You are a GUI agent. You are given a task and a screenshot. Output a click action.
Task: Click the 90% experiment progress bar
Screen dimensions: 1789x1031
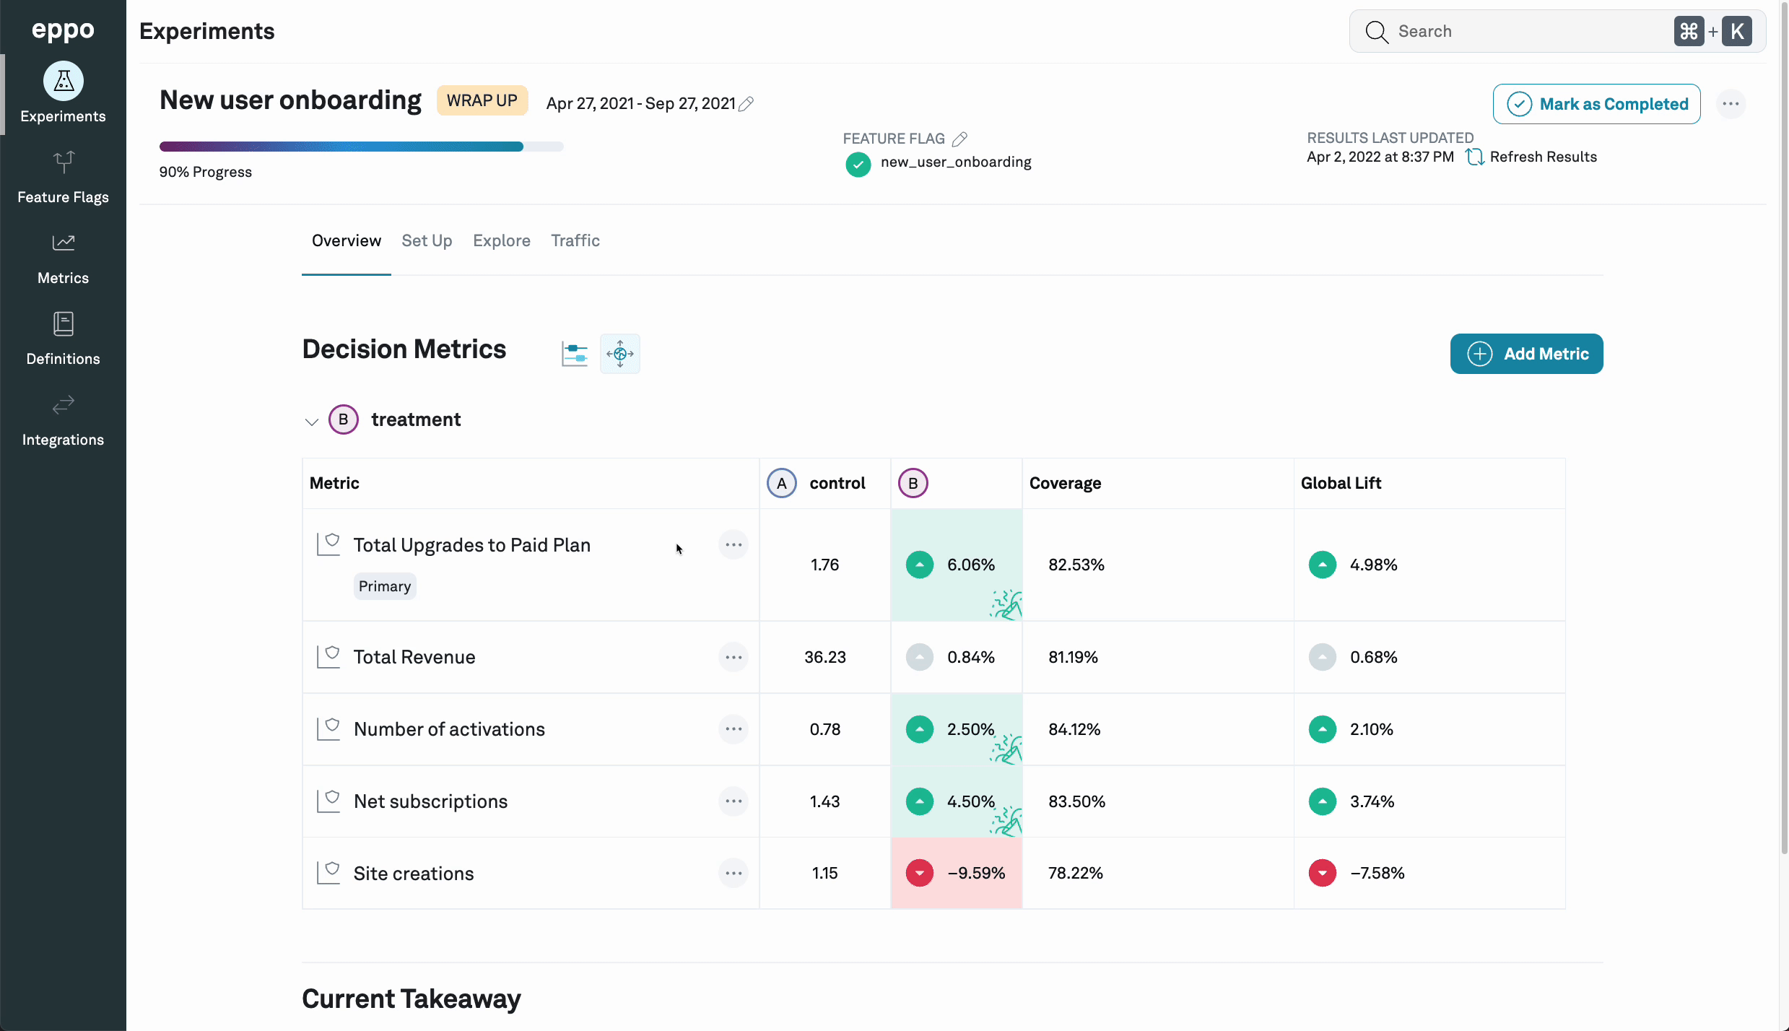click(x=361, y=147)
